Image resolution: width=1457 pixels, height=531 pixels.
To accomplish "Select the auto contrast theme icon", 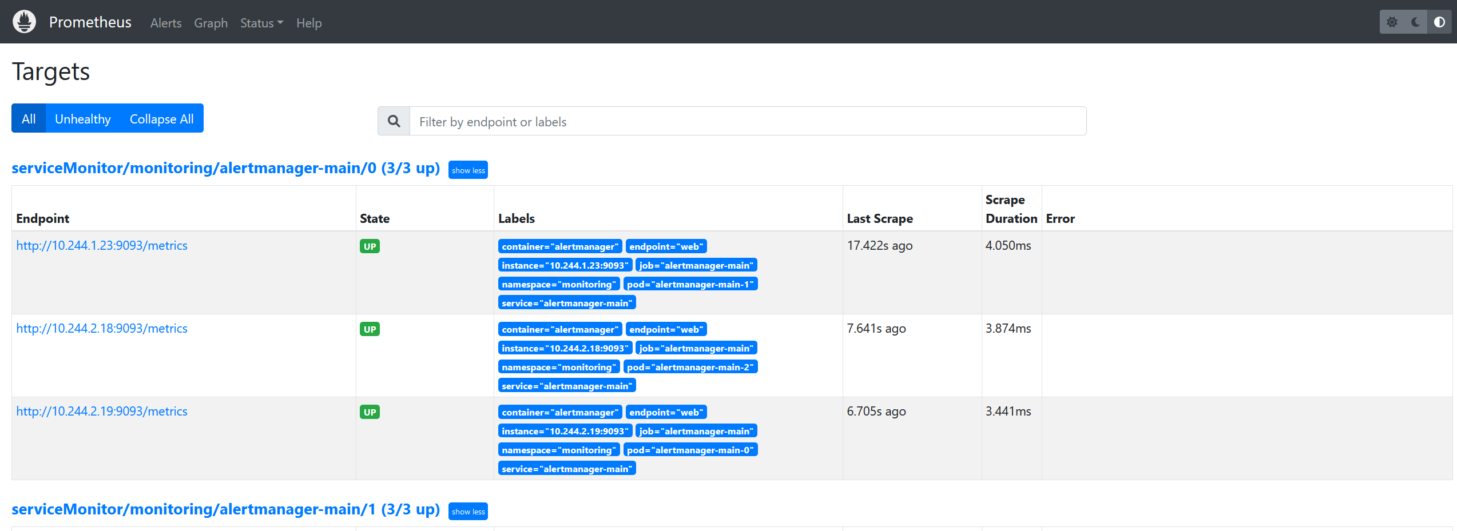I will pyautogui.click(x=1439, y=22).
